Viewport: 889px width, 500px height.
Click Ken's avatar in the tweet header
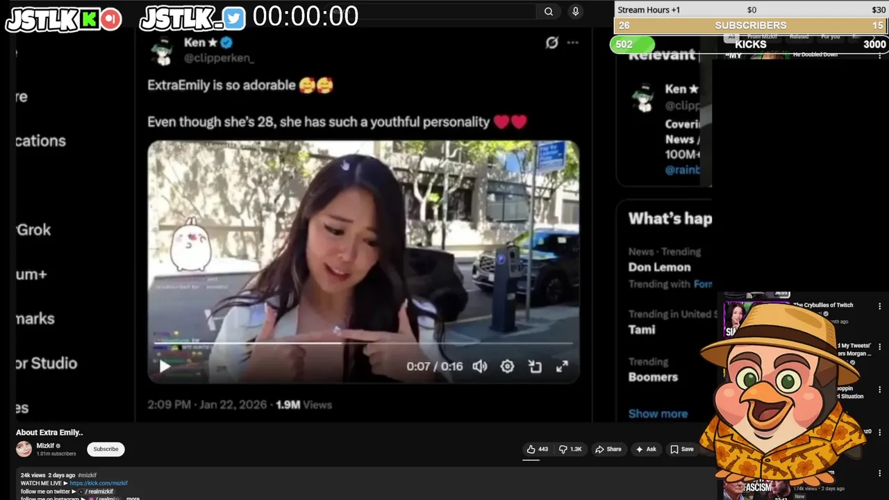click(163, 51)
